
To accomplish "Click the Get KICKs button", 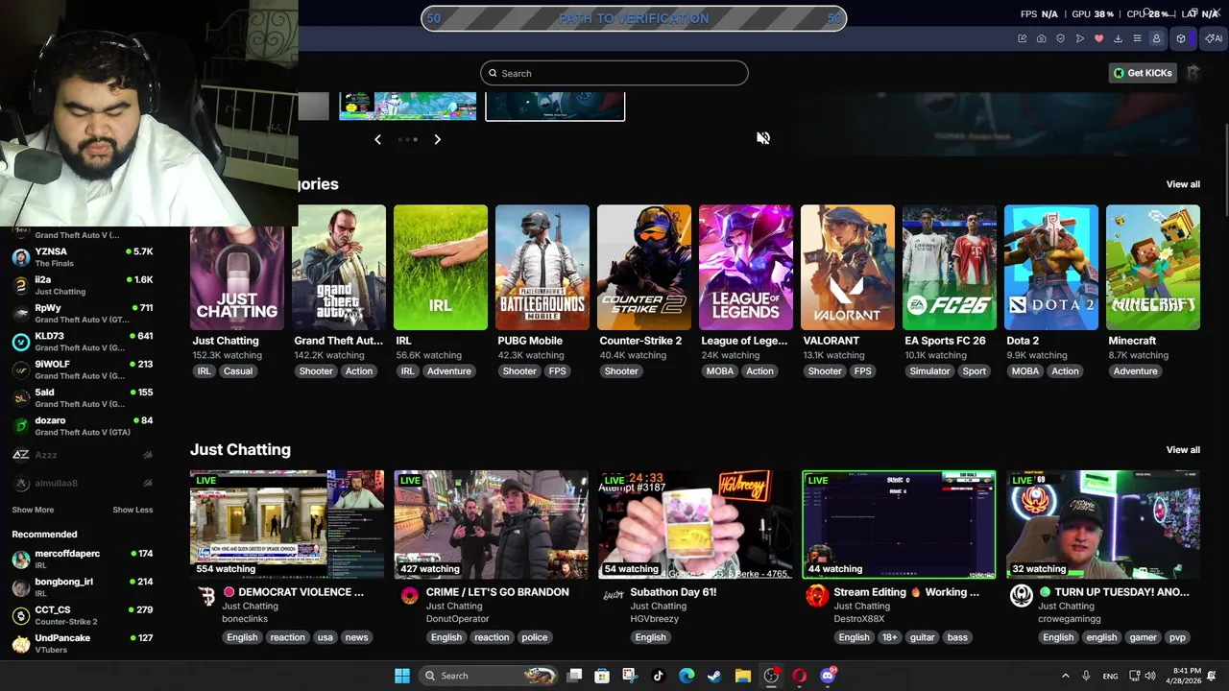I will click(1143, 73).
